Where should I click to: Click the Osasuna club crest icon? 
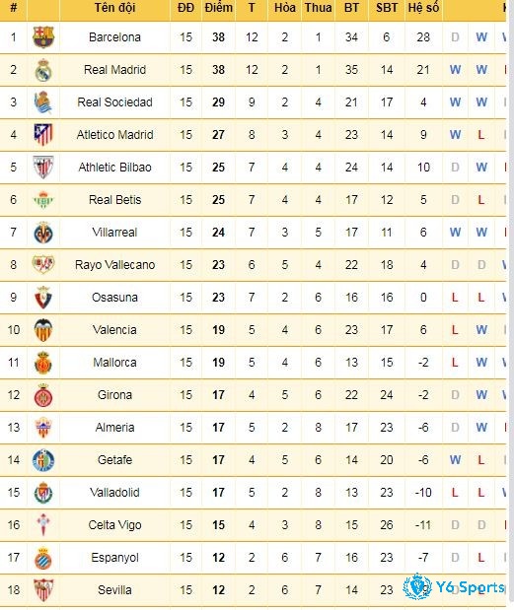pyautogui.click(x=43, y=298)
